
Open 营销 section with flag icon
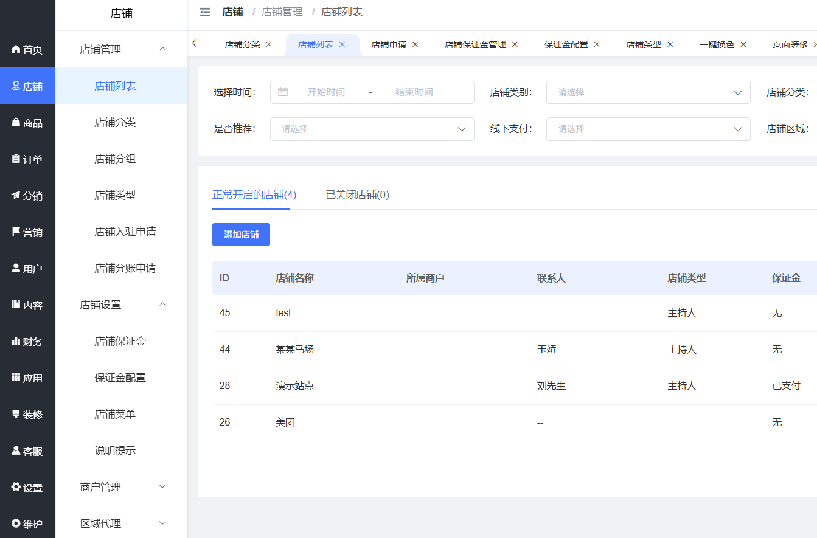point(16,232)
